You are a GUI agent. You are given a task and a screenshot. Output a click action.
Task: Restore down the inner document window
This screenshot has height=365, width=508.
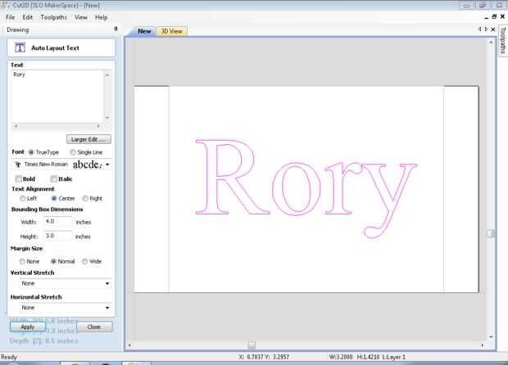[x=494, y=16]
